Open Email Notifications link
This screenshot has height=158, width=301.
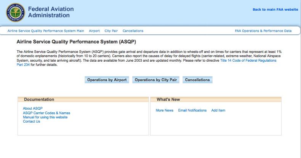click(192, 110)
